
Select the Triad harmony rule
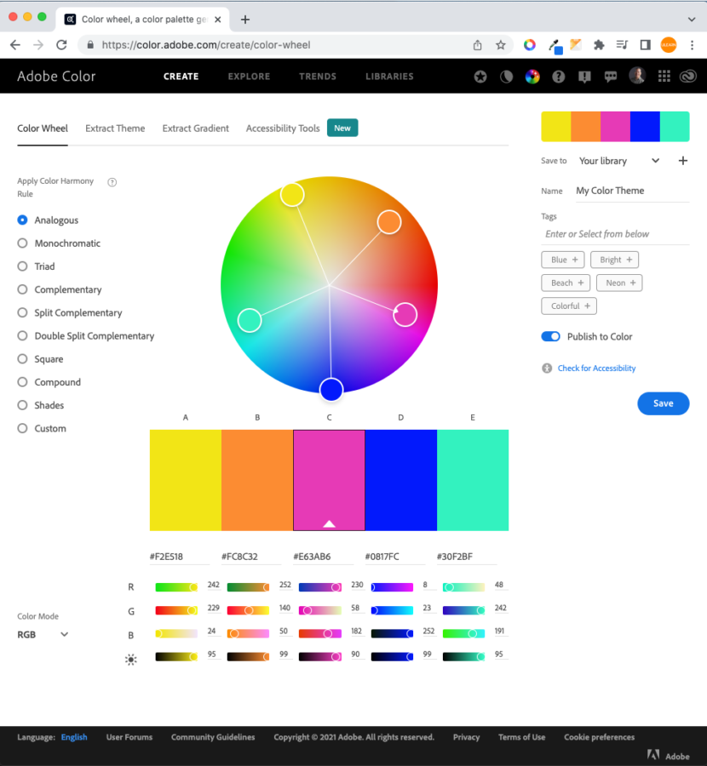click(x=21, y=266)
